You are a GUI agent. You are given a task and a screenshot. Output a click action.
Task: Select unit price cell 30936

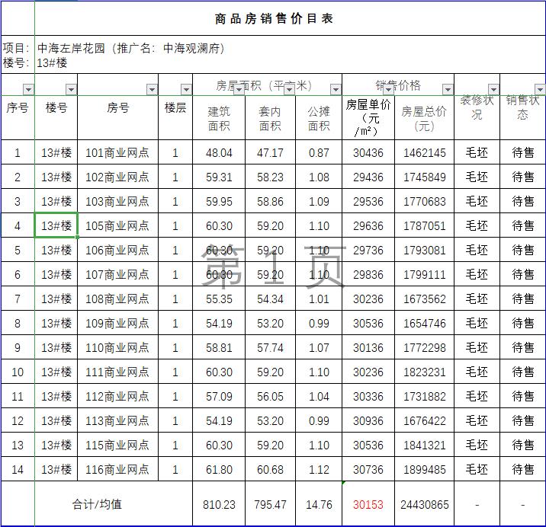pyautogui.click(x=368, y=420)
